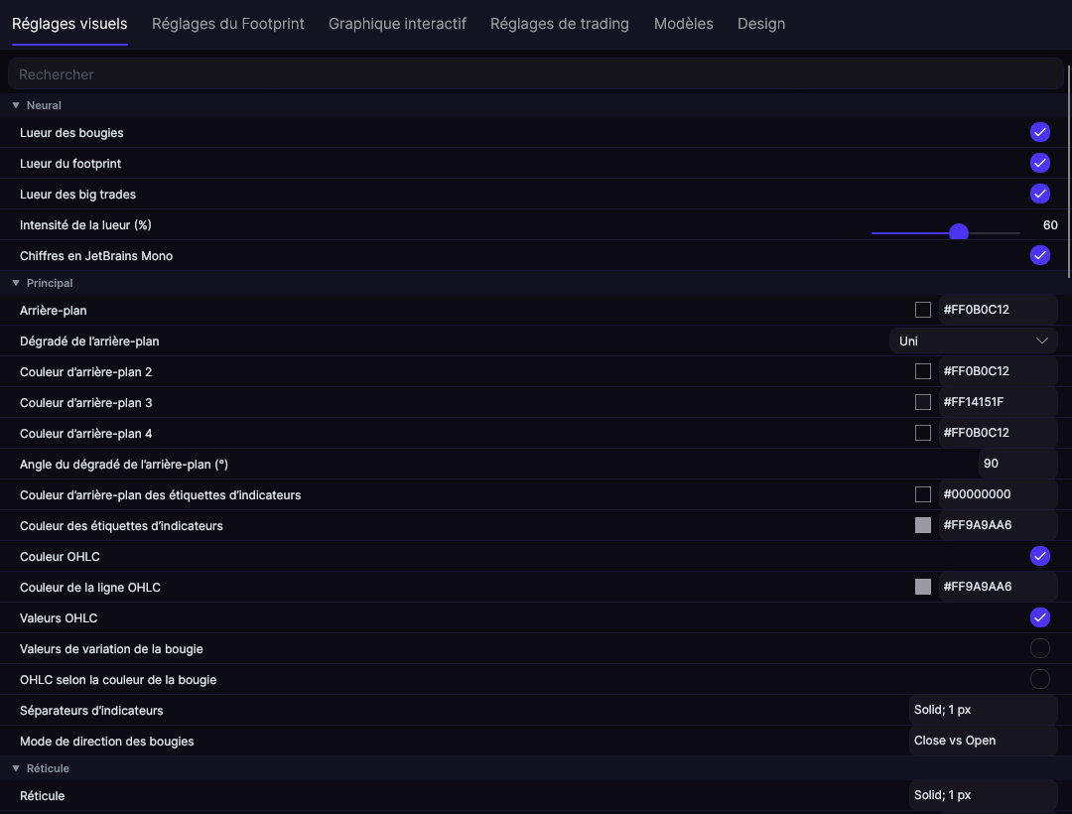
Task: Open Couleur de la ligne OHLC swatch
Action: (923, 587)
